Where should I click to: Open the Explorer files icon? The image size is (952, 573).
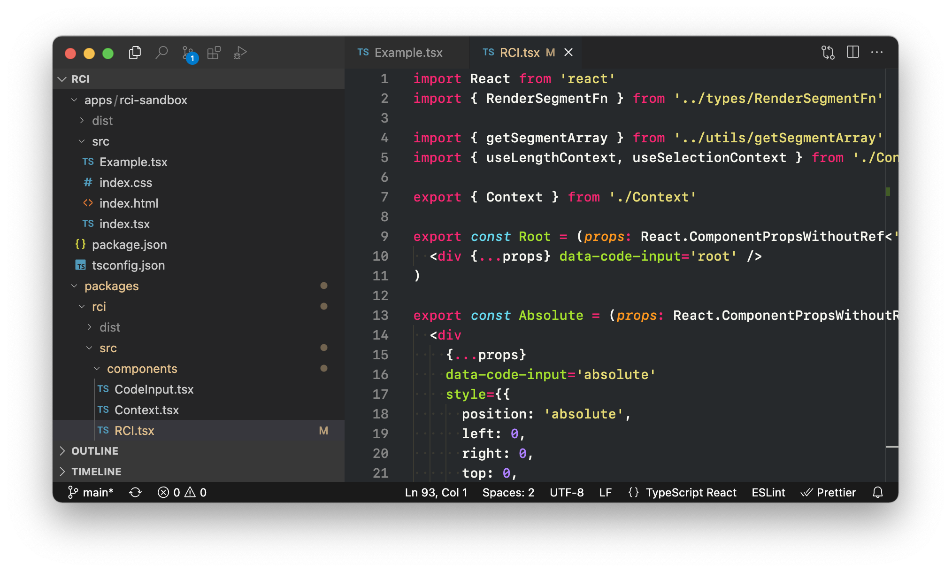pyautogui.click(x=135, y=53)
